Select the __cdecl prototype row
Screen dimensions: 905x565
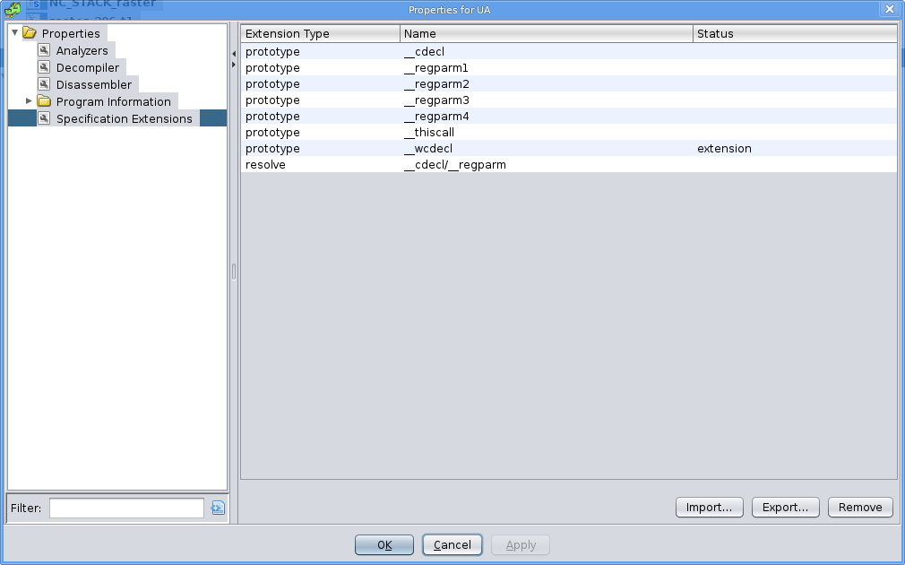[x=569, y=51]
